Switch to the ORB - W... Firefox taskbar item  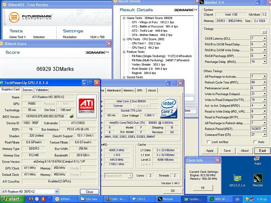tap(117, 199)
